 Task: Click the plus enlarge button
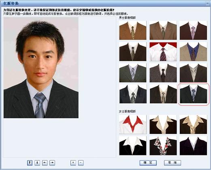click(73, 163)
